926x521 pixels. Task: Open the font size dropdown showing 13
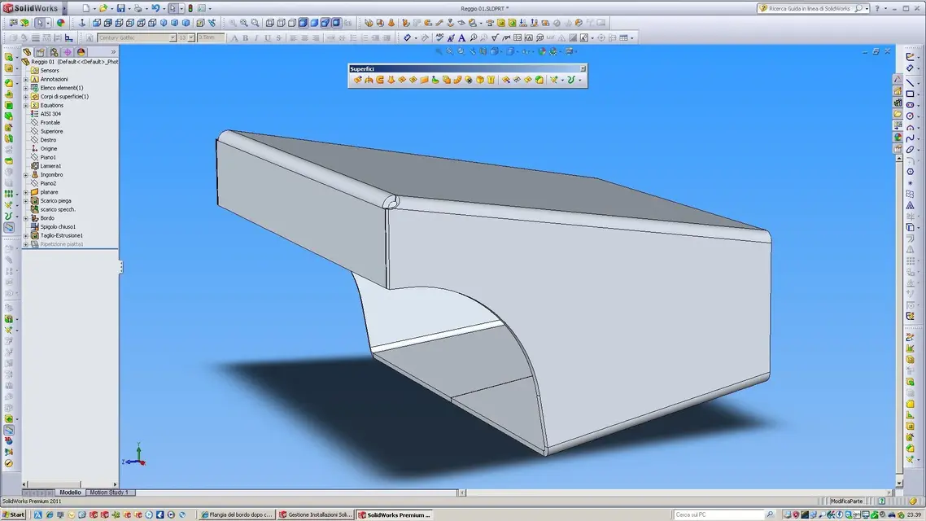point(190,37)
